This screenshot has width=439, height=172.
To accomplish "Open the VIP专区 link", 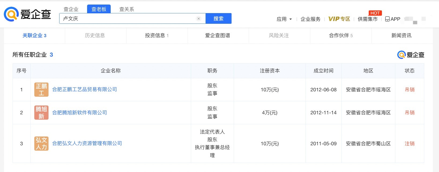I will pyautogui.click(x=339, y=19).
